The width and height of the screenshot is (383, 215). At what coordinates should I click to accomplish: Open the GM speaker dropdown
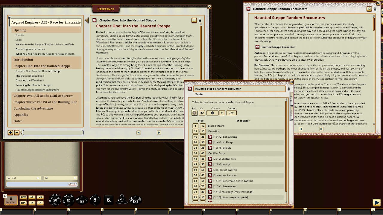coord(23,178)
